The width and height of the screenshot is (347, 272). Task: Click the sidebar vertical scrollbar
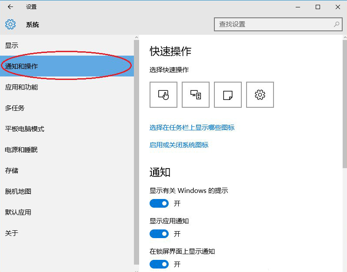(137, 152)
